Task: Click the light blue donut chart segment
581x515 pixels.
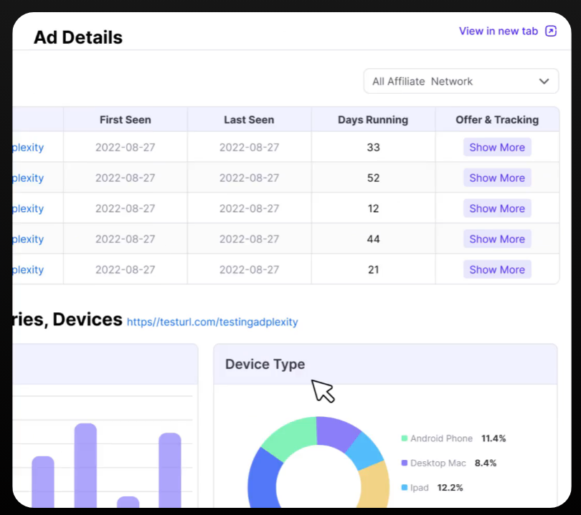Action: (365, 452)
